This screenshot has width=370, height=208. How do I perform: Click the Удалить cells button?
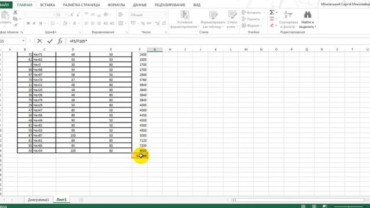(x=253, y=19)
